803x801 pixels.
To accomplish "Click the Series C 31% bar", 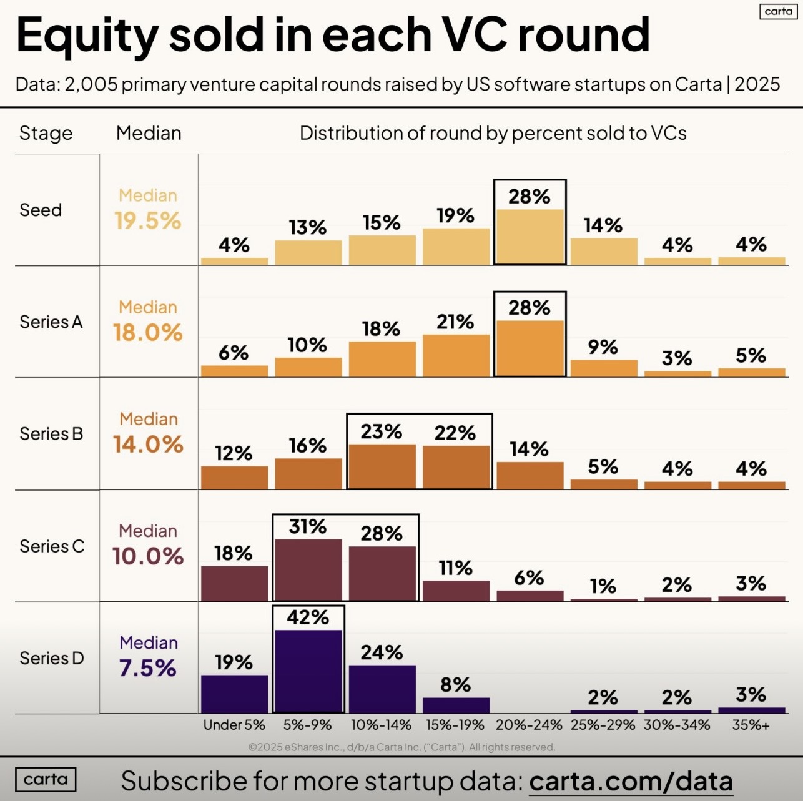I will (x=308, y=569).
